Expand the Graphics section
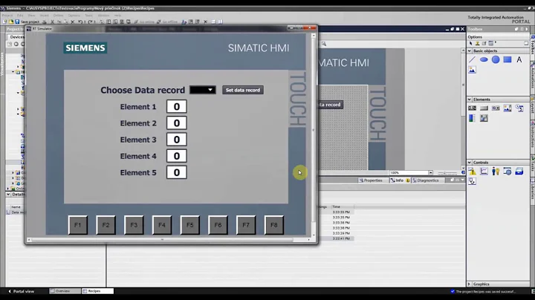This screenshot has height=300, width=535. click(470, 284)
